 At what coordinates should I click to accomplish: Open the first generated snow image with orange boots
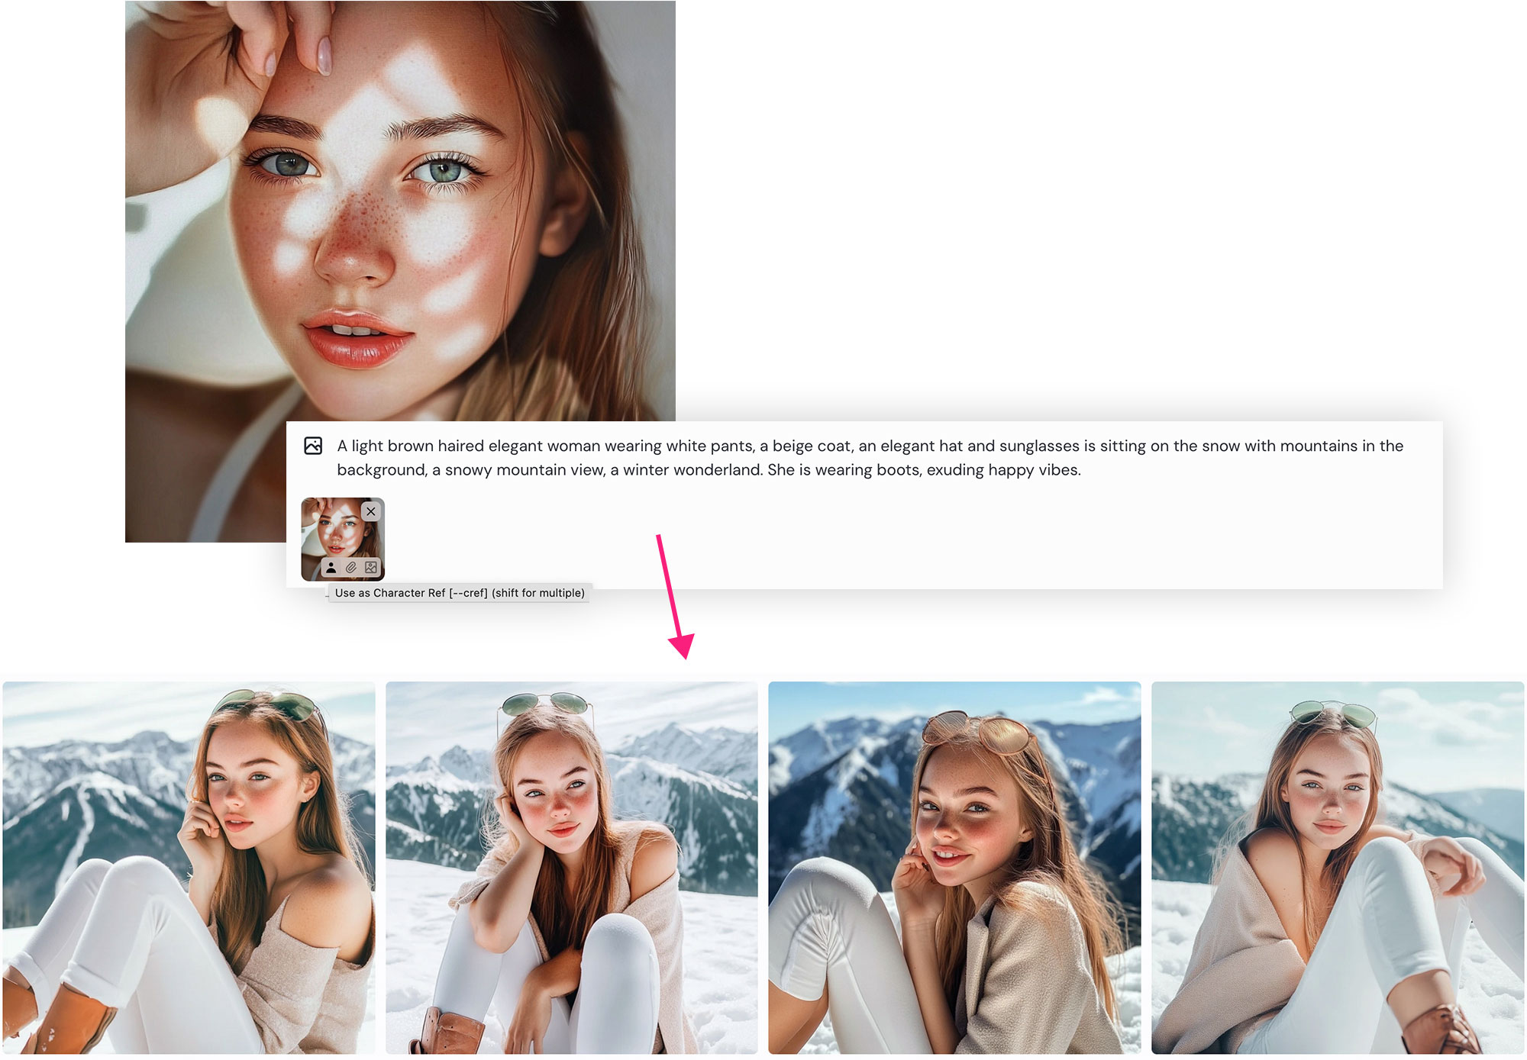pos(189,868)
